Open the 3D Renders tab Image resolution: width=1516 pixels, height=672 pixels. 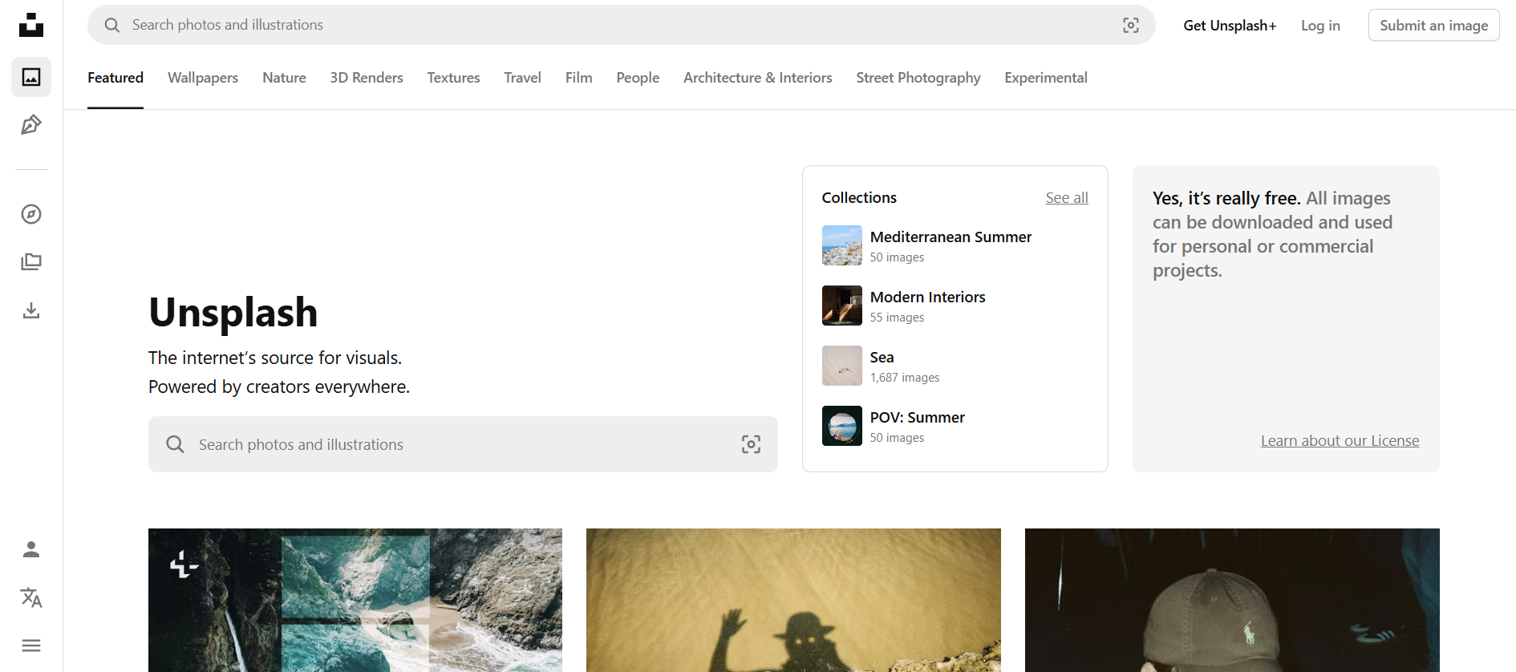click(x=367, y=78)
